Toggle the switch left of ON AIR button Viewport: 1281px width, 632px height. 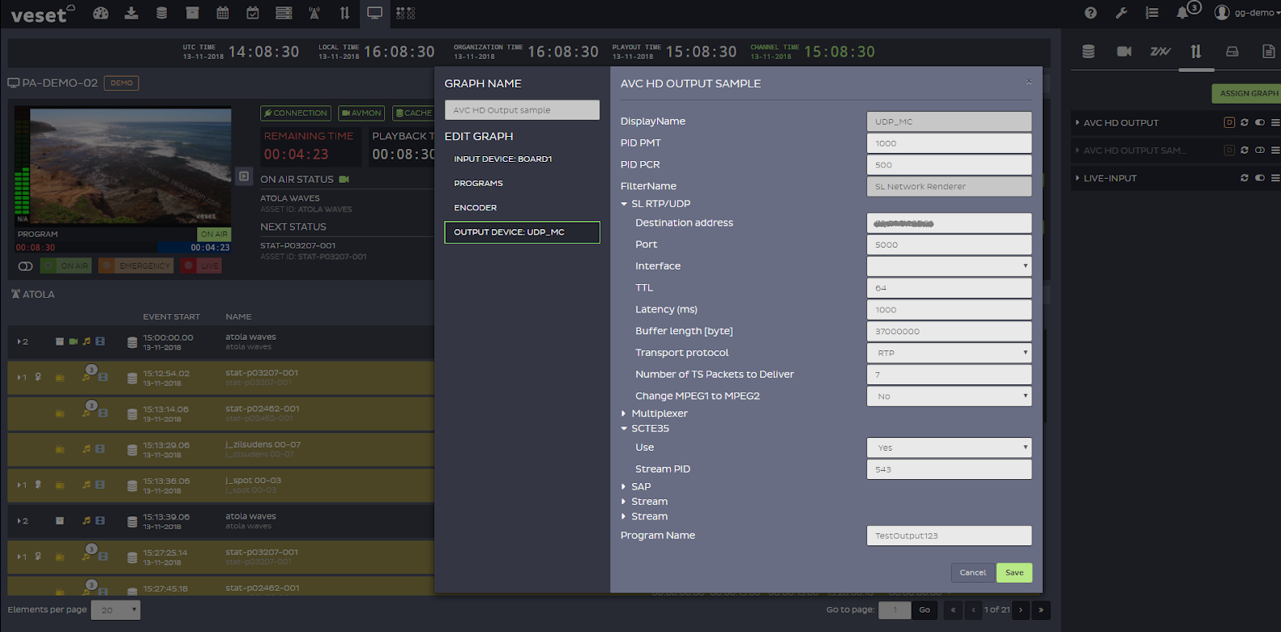(25, 266)
